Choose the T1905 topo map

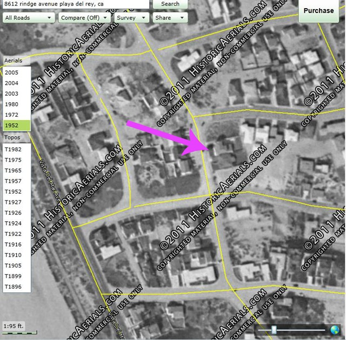pyautogui.click(x=17, y=265)
